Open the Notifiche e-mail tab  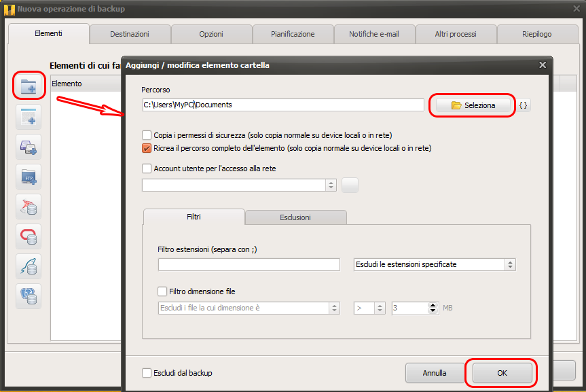[x=374, y=34]
